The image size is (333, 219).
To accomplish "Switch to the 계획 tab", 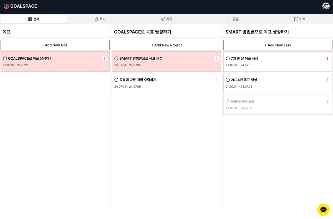I will 167,19.
